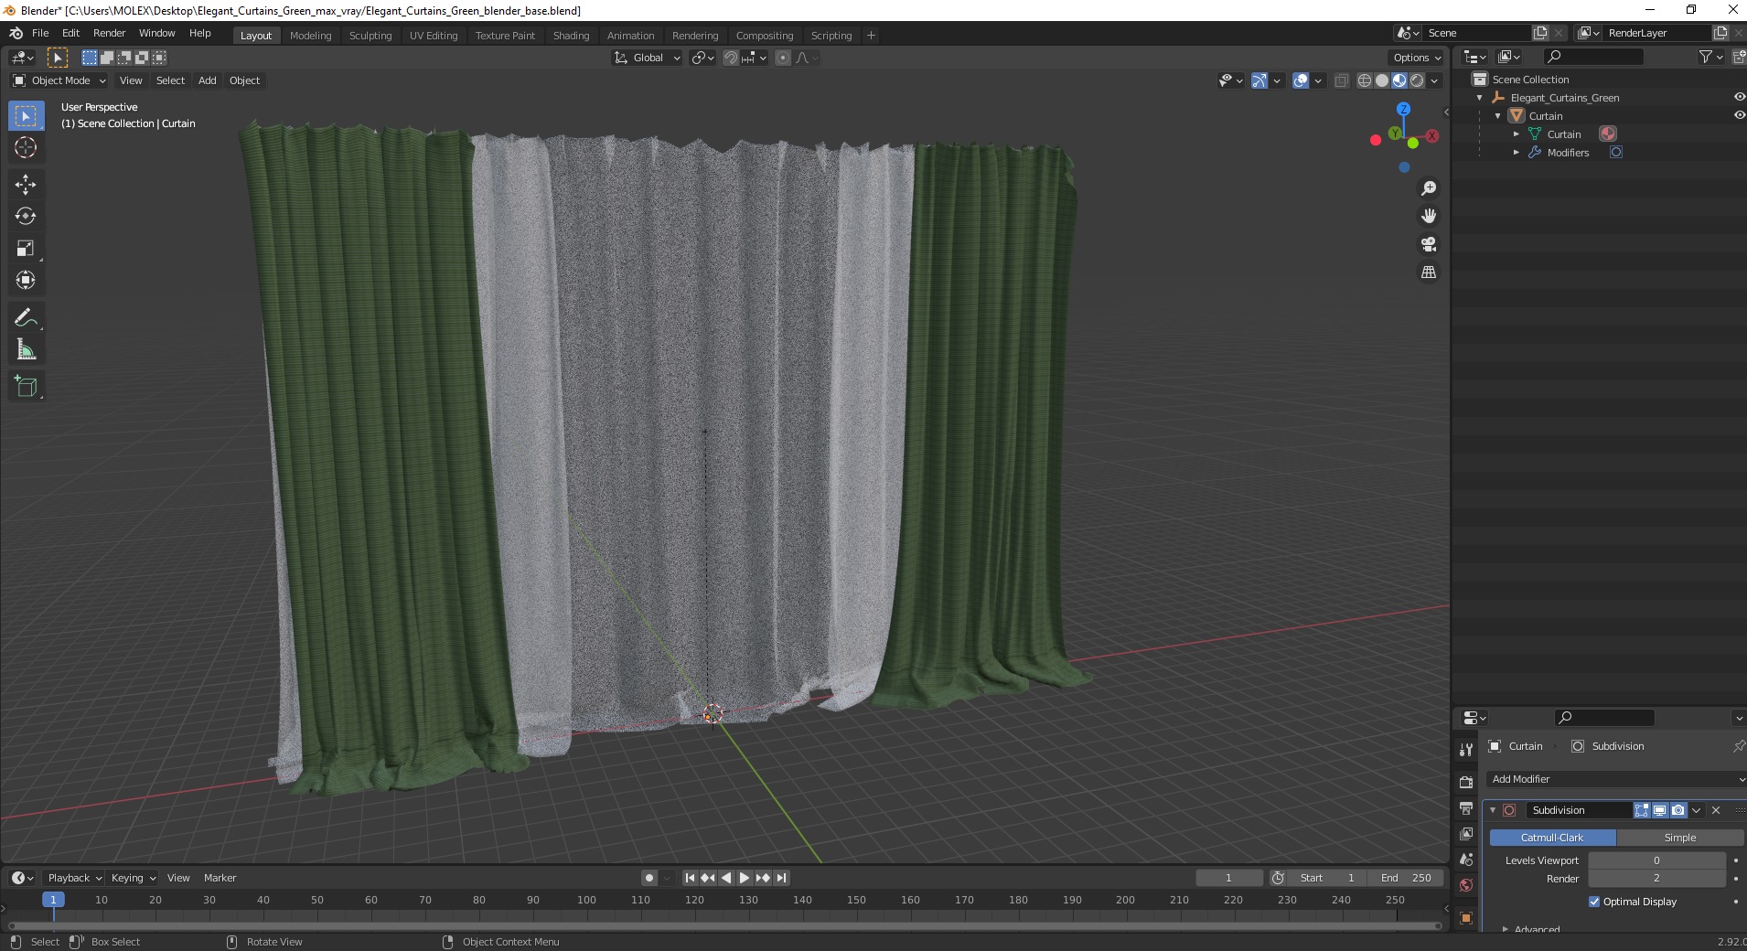Expand the Modifiers item in outliner
The height and width of the screenshot is (951, 1747).
[x=1517, y=153]
